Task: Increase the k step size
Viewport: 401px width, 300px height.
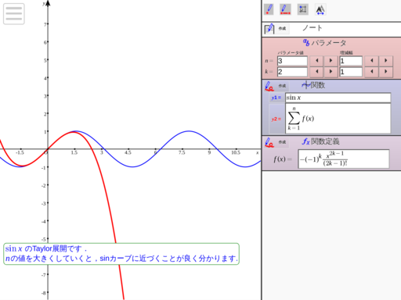Action: click(x=385, y=72)
